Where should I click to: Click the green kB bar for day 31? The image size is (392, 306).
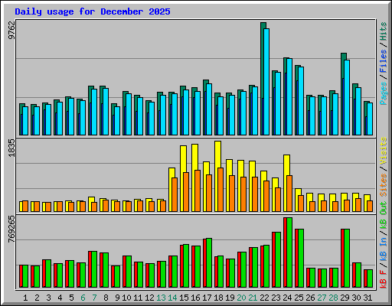(370, 278)
